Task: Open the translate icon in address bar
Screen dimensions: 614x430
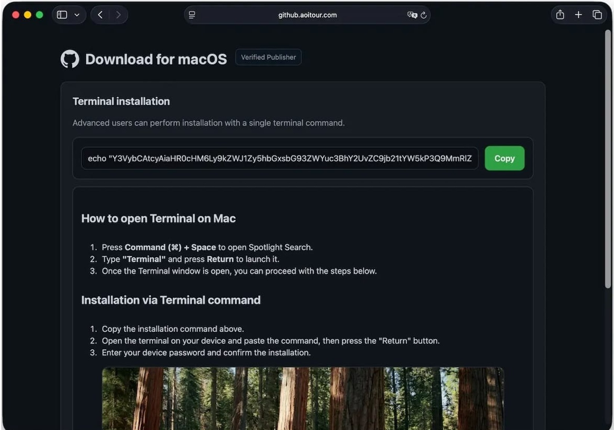Action: coord(412,15)
